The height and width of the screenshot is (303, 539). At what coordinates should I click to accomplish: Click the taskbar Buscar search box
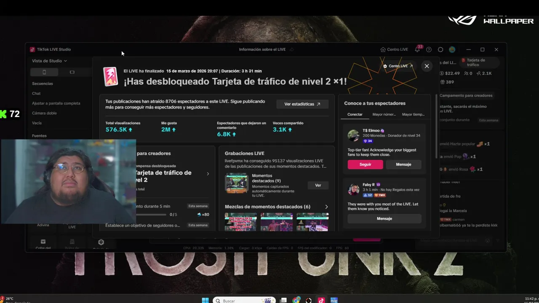(x=244, y=300)
